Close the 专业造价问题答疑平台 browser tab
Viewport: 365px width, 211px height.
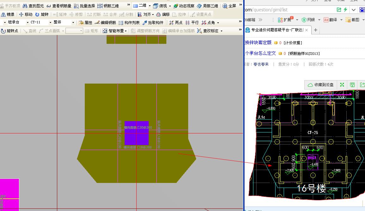click(306, 30)
